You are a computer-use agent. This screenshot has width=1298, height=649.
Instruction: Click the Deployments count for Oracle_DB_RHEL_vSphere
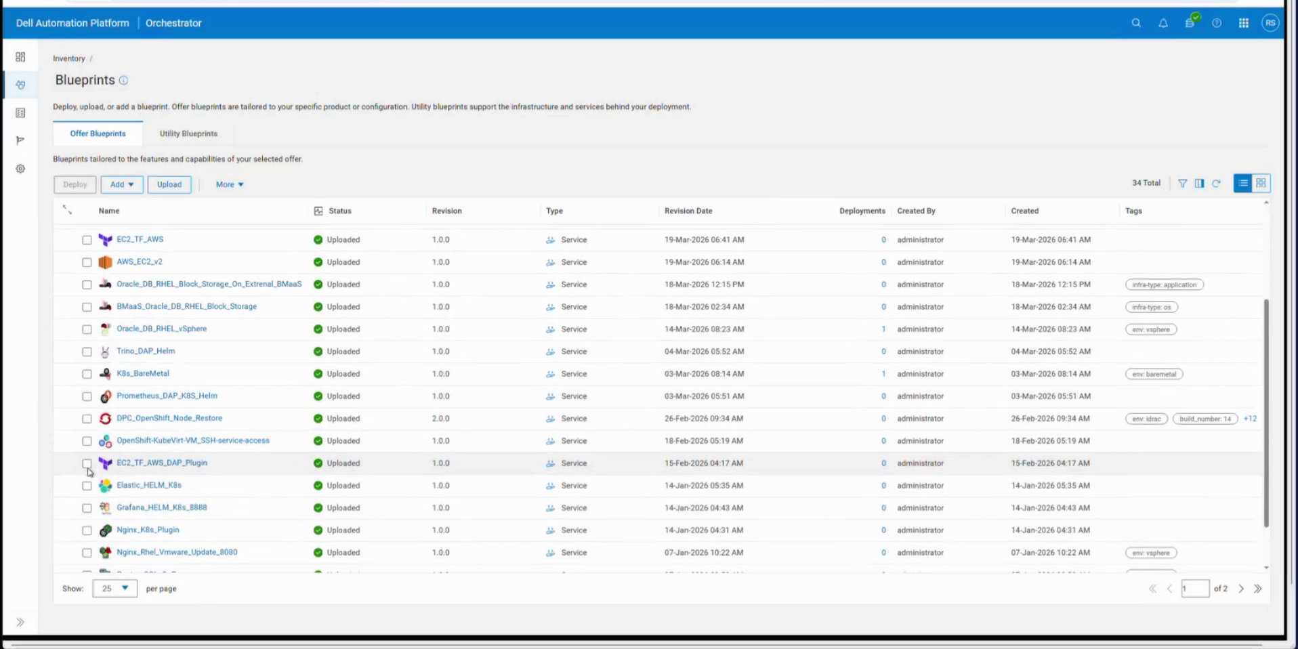click(883, 329)
